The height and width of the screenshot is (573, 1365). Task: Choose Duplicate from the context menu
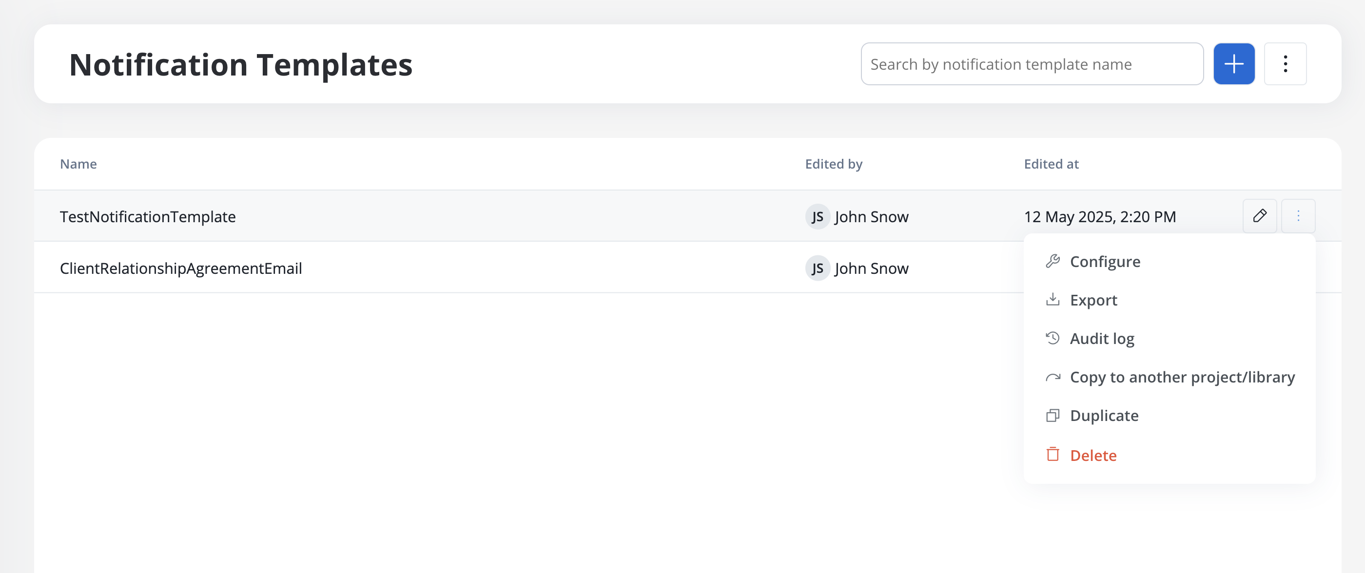click(1169, 416)
